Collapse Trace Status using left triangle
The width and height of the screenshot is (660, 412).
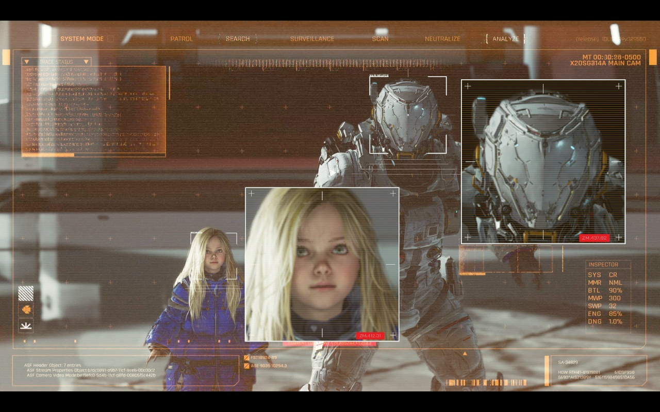[x=27, y=62]
